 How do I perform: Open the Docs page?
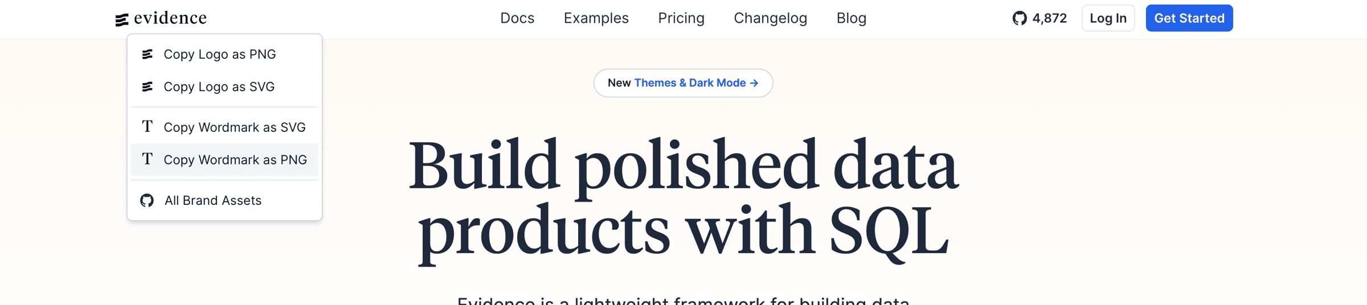(x=517, y=18)
